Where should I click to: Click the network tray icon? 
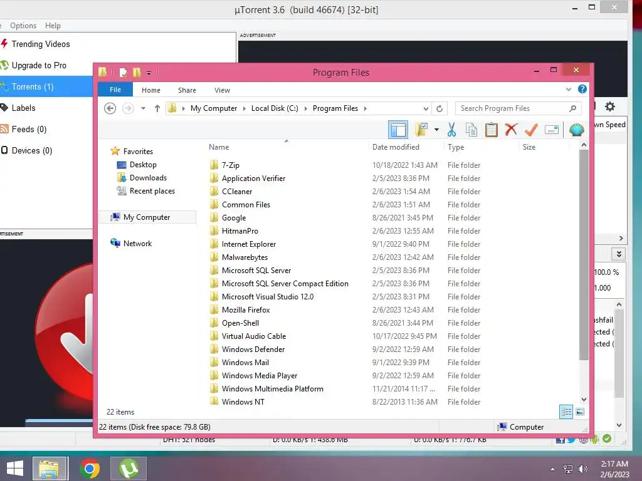click(568, 469)
